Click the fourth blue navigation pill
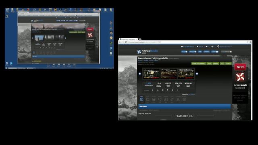The height and width of the screenshot is (145, 258). 206,52
